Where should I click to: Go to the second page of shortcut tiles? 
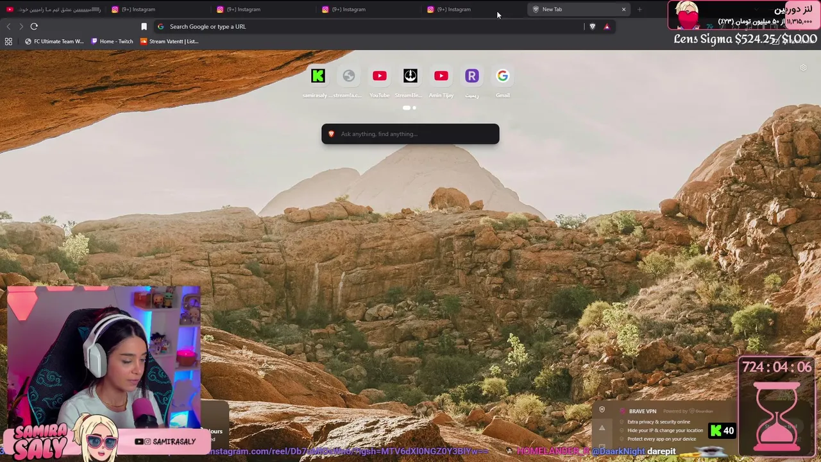pyautogui.click(x=414, y=108)
